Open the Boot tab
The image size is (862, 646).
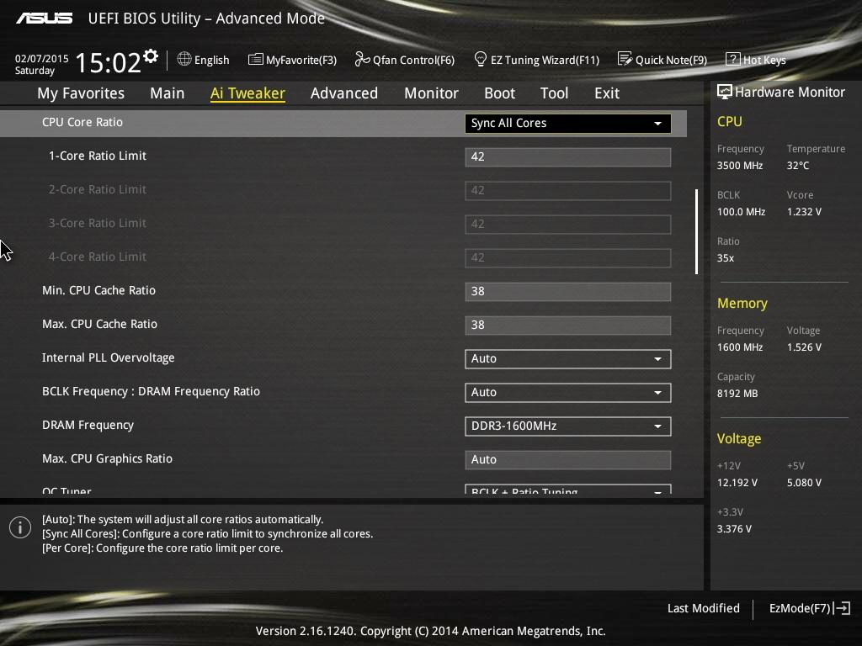tap(500, 93)
